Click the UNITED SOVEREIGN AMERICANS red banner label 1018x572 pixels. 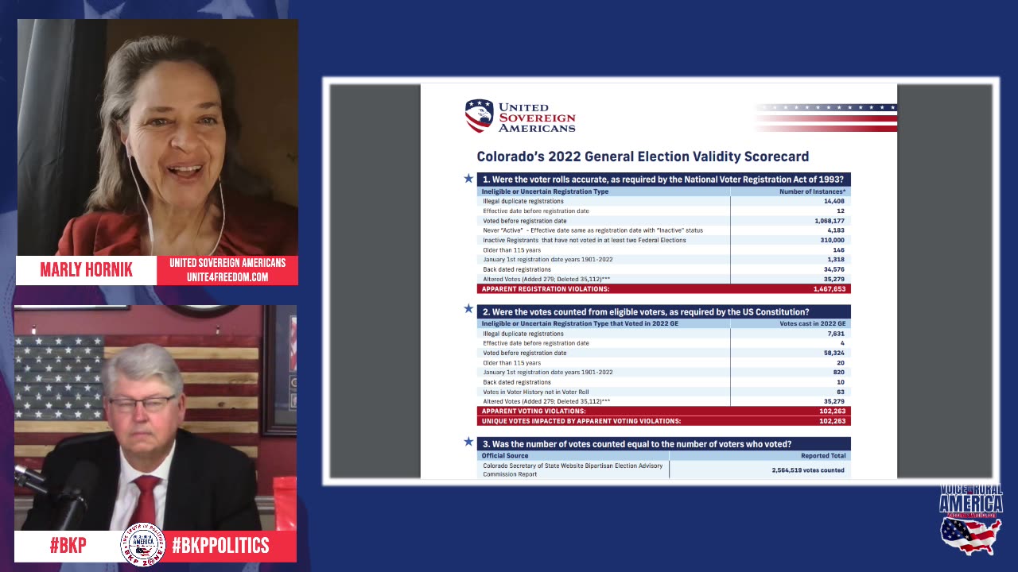click(227, 263)
